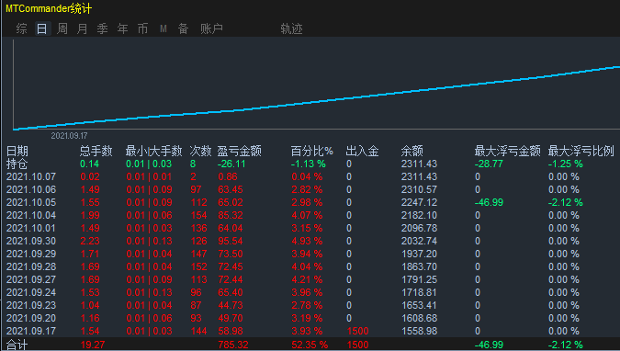Click the total profit 785.32
The image size is (620, 351).
[x=233, y=345]
